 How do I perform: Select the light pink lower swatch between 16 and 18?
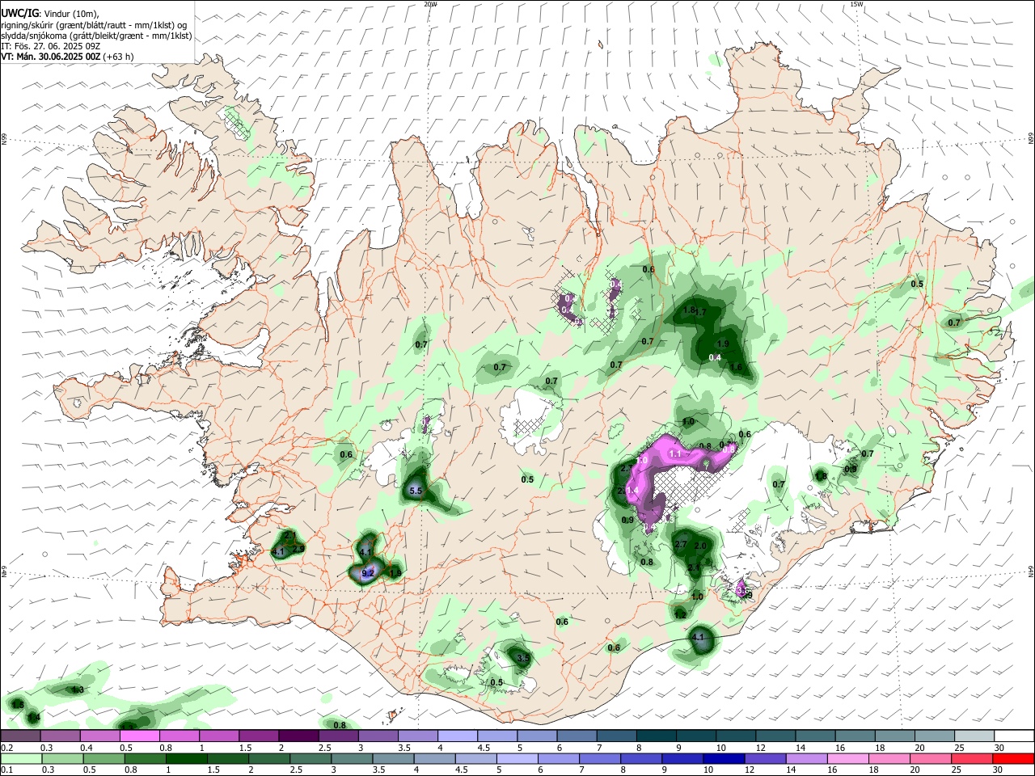pyautogui.click(x=847, y=758)
